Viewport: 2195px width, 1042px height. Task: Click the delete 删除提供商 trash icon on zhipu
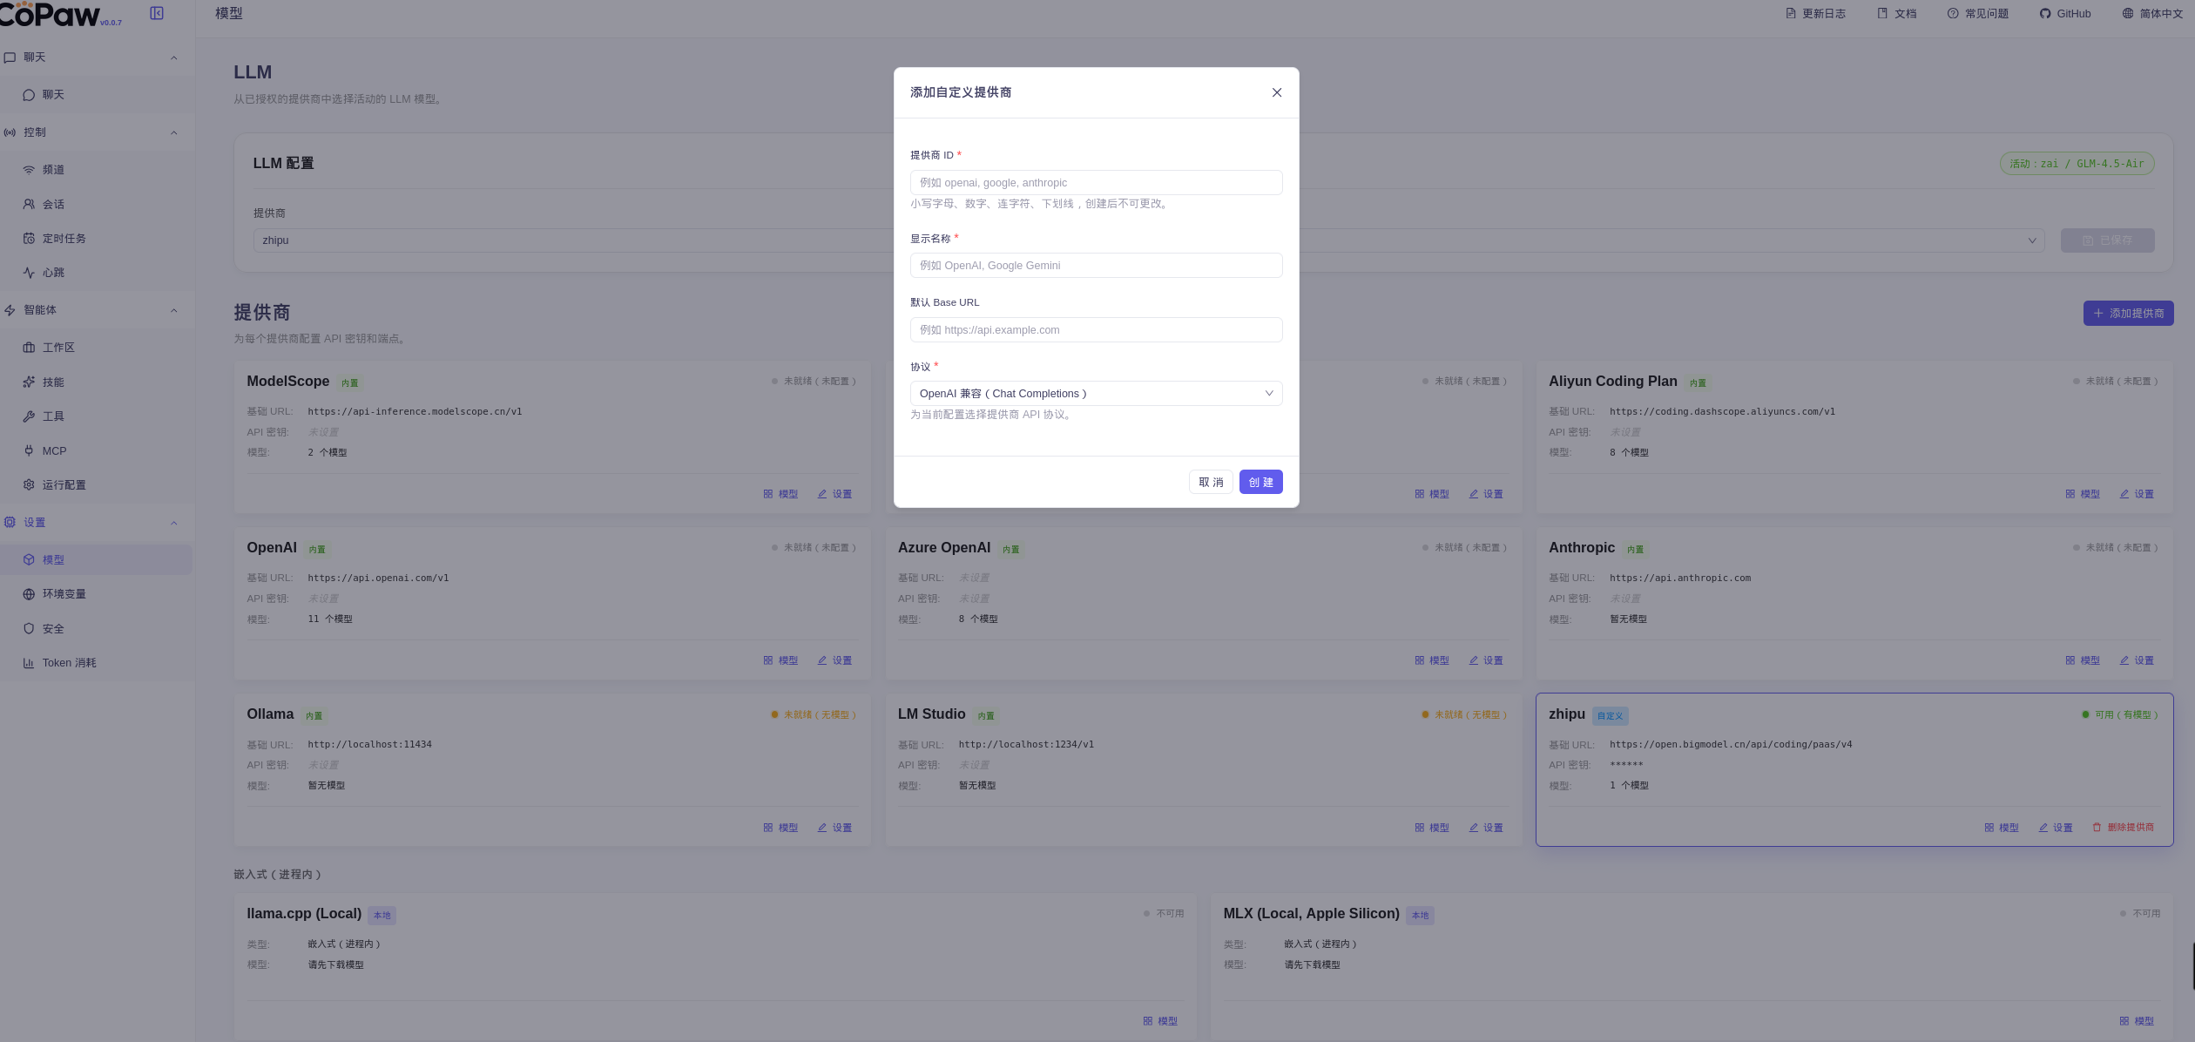tap(2097, 828)
